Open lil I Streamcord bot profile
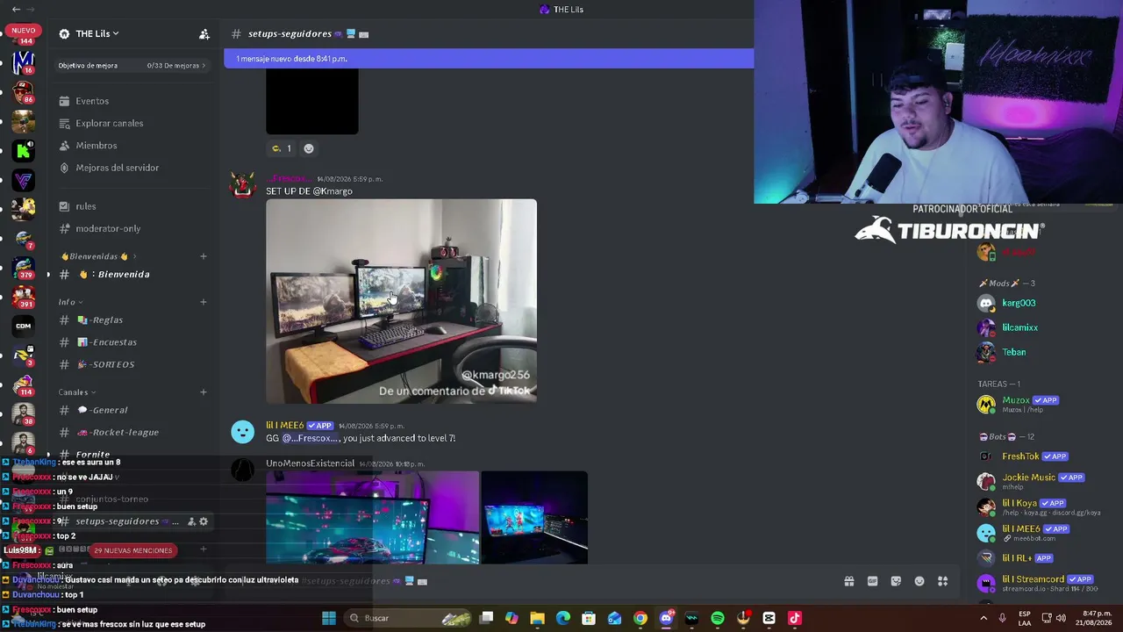1123x632 pixels. point(1035,583)
